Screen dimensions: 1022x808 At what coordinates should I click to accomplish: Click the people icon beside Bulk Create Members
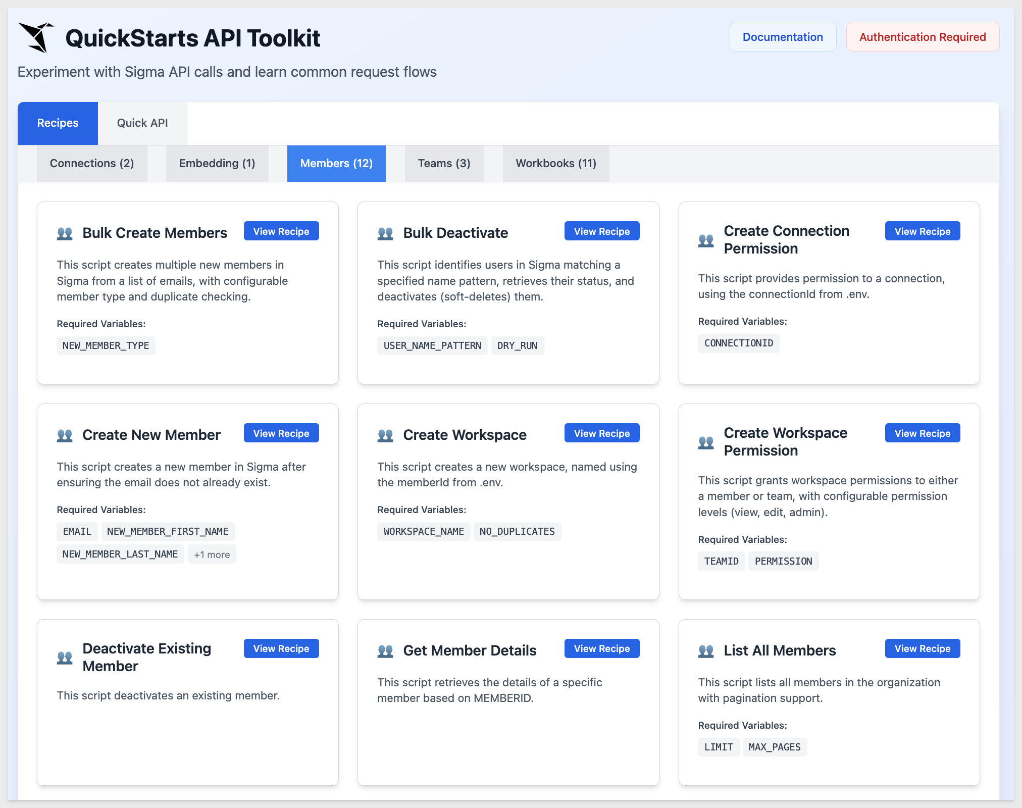click(x=65, y=233)
